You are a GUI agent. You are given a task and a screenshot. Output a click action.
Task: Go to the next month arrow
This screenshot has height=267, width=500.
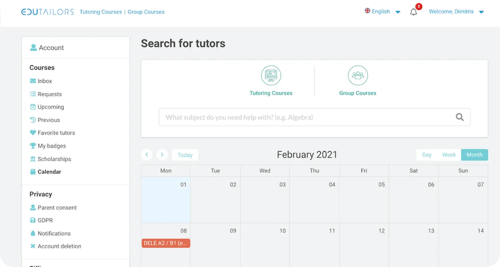pos(162,155)
